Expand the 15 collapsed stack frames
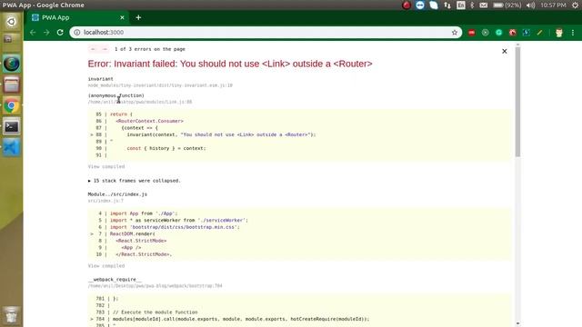The image size is (582, 327). point(134,181)
